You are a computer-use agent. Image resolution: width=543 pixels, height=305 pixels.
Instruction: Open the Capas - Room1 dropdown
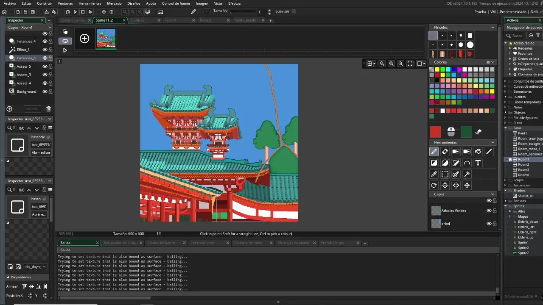pos(29,27)
